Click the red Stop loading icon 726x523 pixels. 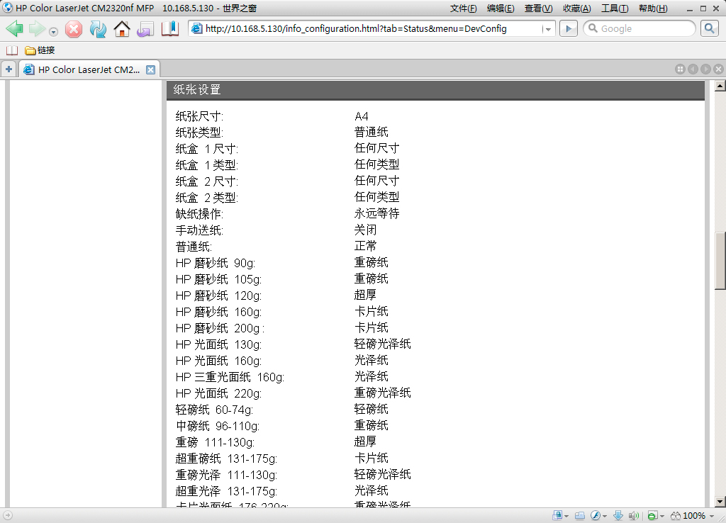click(x=74, y=29)
